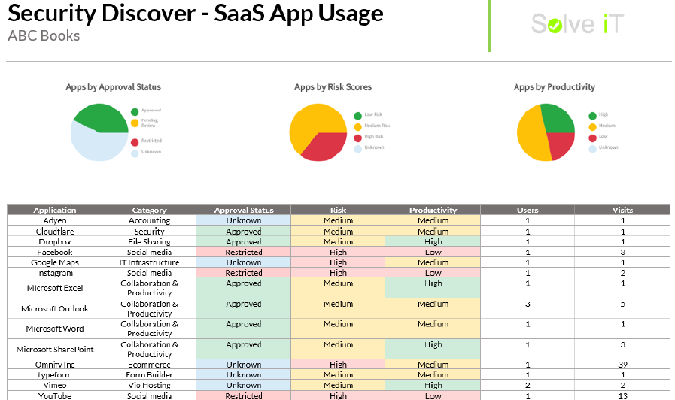Select the Adyen application cell
This screenshot has width=675, height=400.
click(55, 220)
